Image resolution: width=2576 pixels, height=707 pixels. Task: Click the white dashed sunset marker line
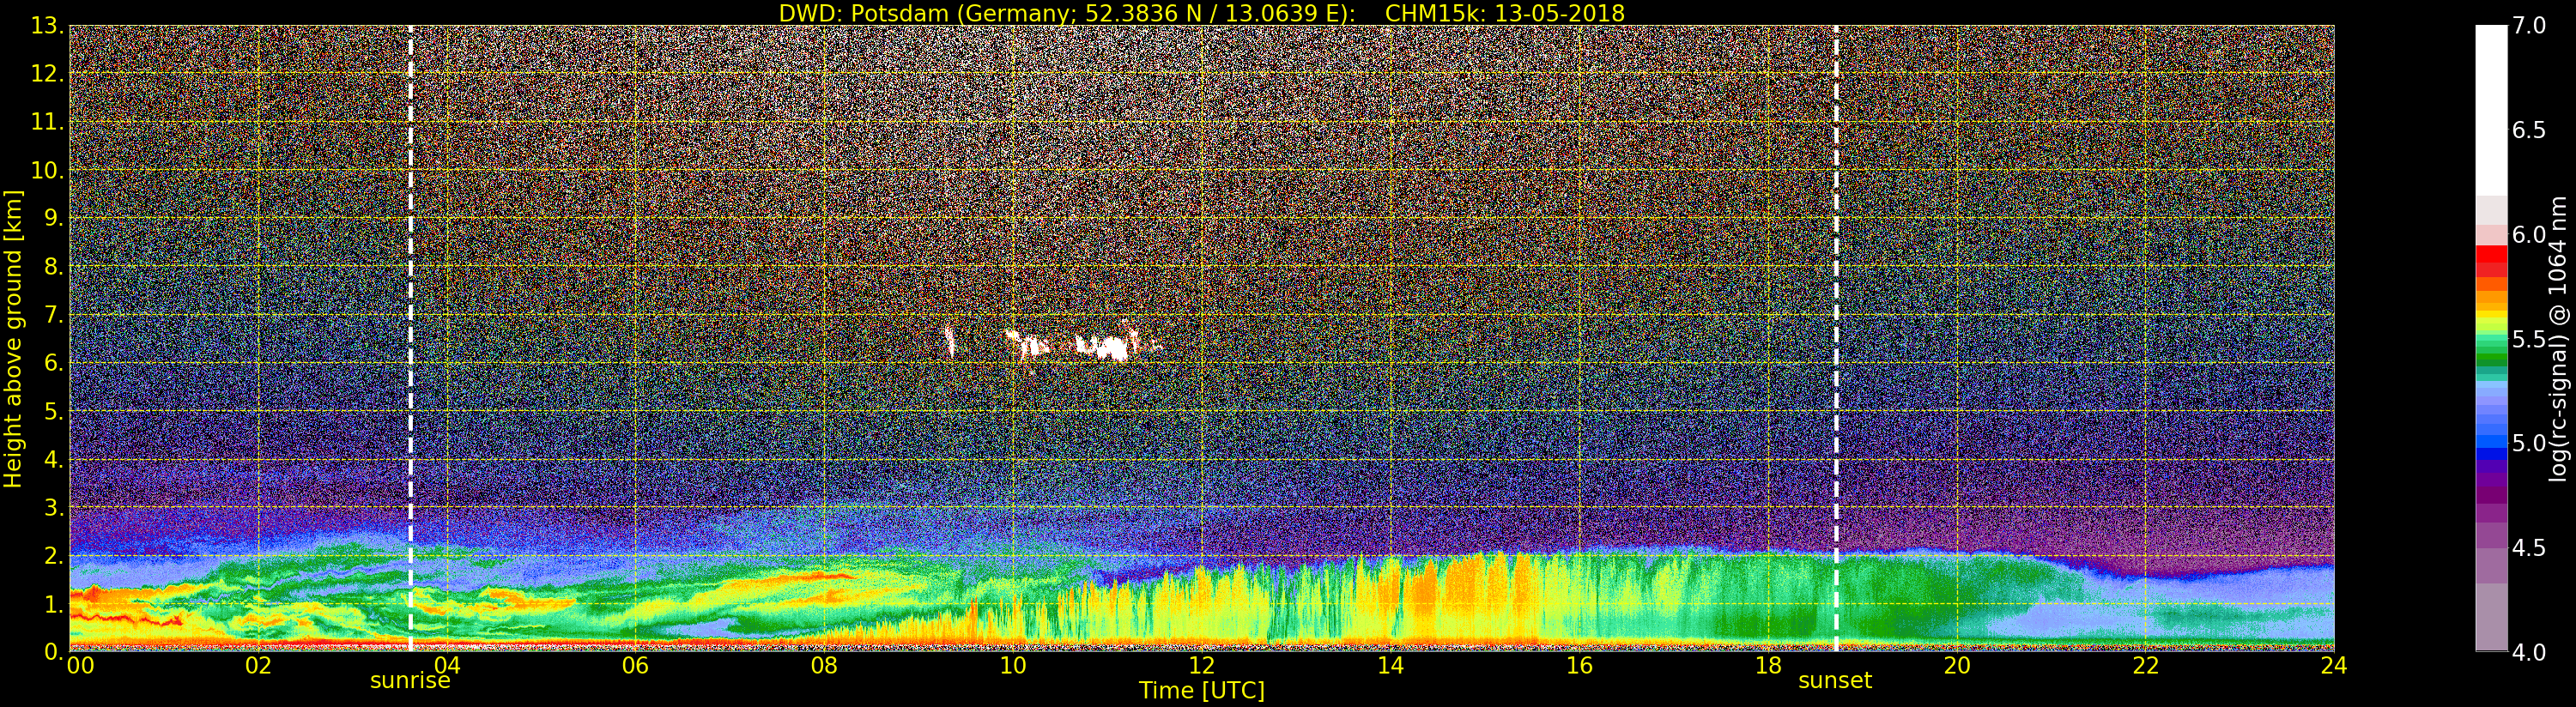1836,338
